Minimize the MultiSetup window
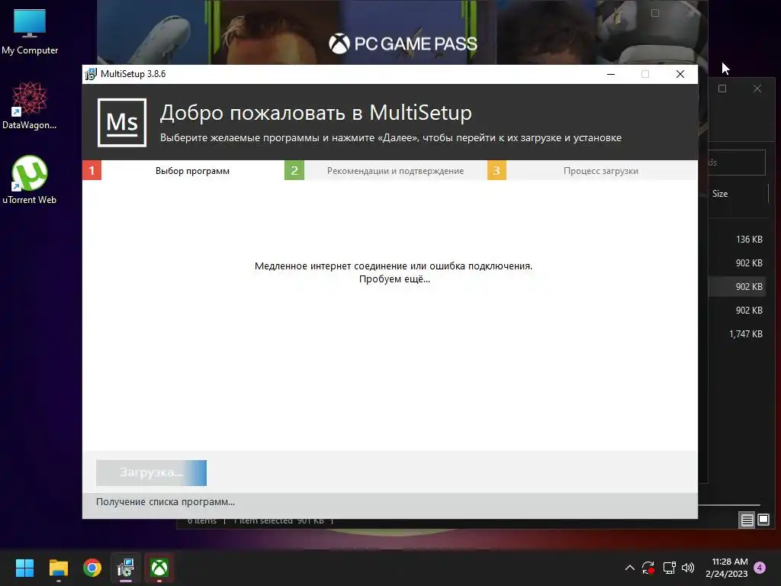The height and width of the screenshot is (586, 781). [x=611, y=74]
